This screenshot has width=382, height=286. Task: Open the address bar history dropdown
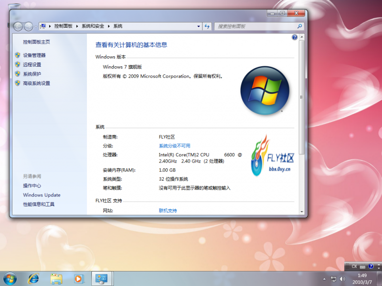[199, 26]
